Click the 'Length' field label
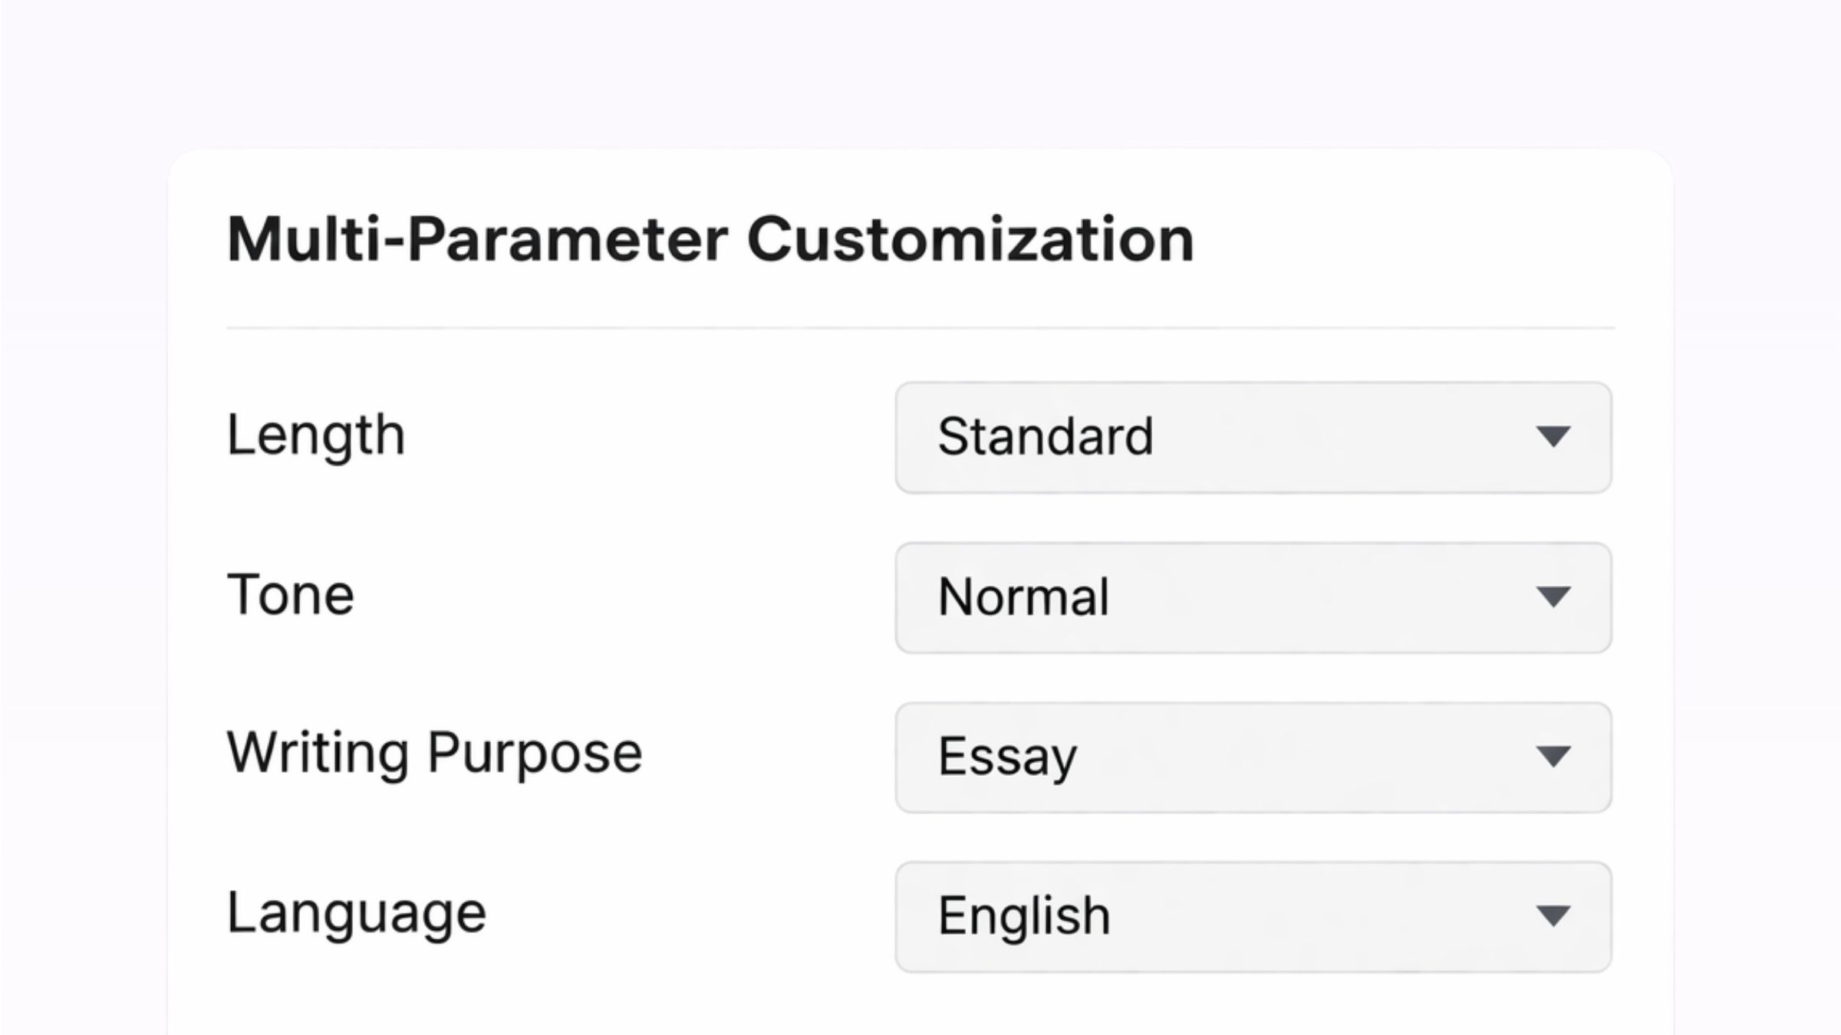This screenshot has height=1035, width=1841. 315,435
